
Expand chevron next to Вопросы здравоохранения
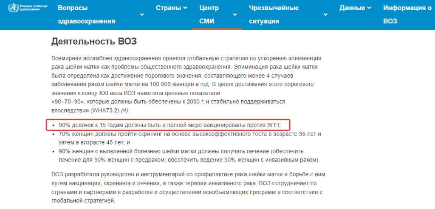coord(142,15)
